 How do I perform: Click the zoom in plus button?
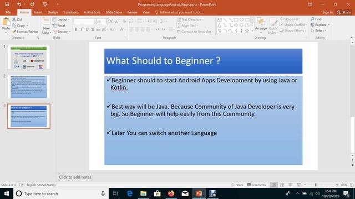[337, 185]
